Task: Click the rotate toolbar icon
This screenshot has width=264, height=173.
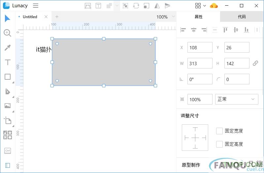Action: coord(136,6)
